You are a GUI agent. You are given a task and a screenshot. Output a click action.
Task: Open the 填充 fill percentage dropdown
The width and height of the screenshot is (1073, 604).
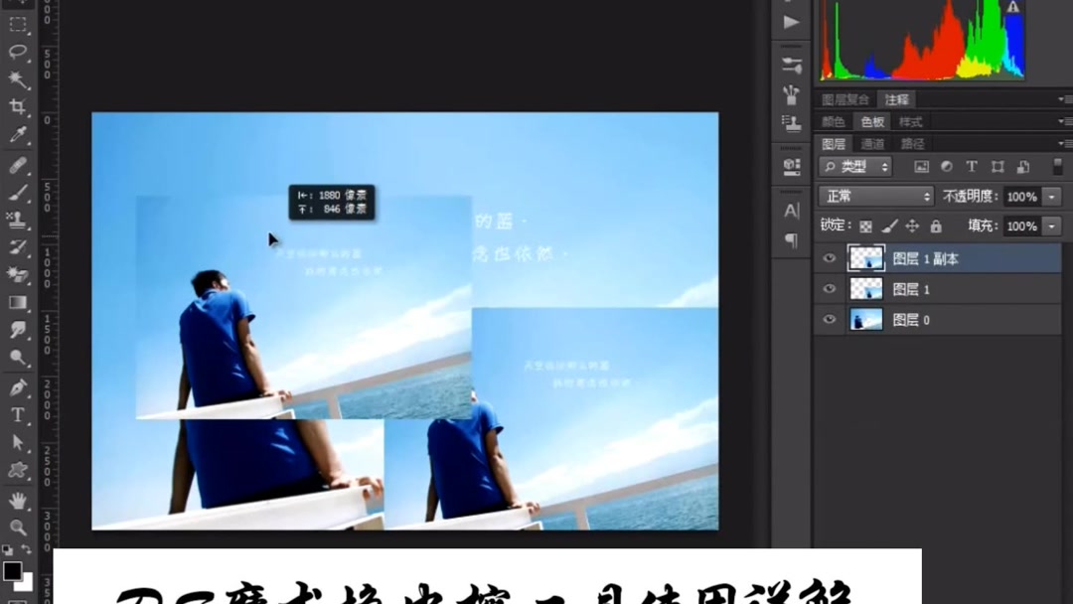(x=1050, y=226)
